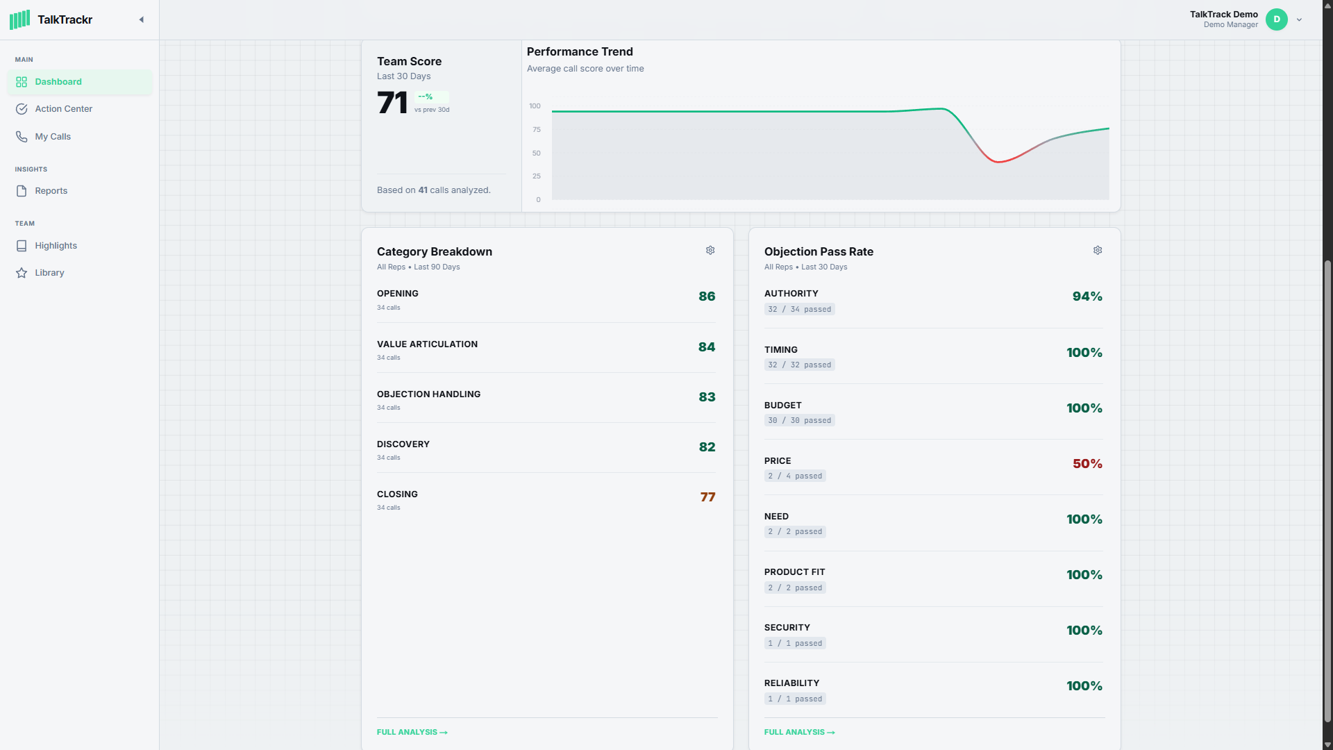Click the page vertical scrollbar thumb
Screen dimensions: 1333x750
tap(1327, 486)
